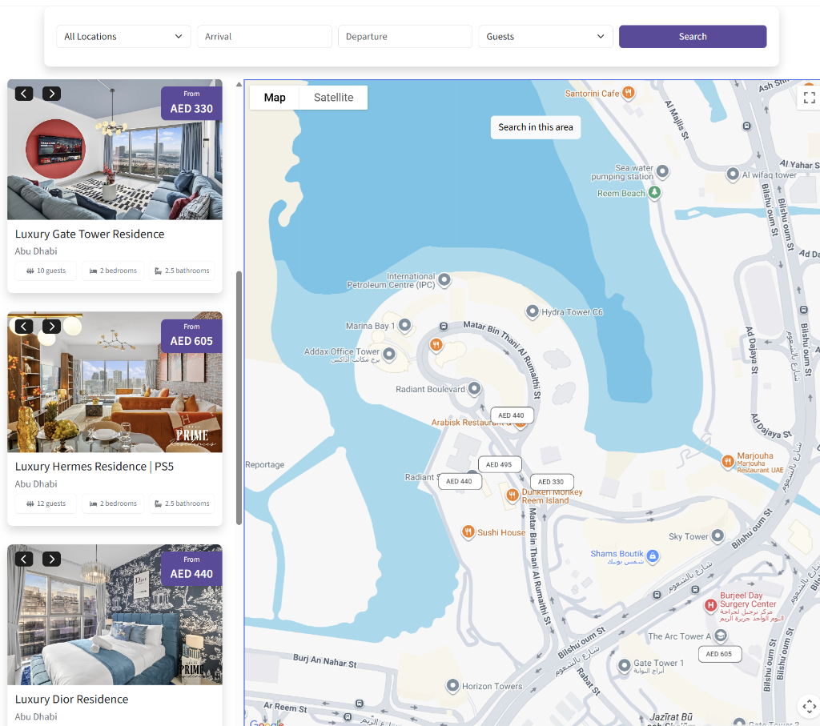Show next photo of Luxury Hermes Residence
The image size is (820, 726).
(x=51, y=327)
